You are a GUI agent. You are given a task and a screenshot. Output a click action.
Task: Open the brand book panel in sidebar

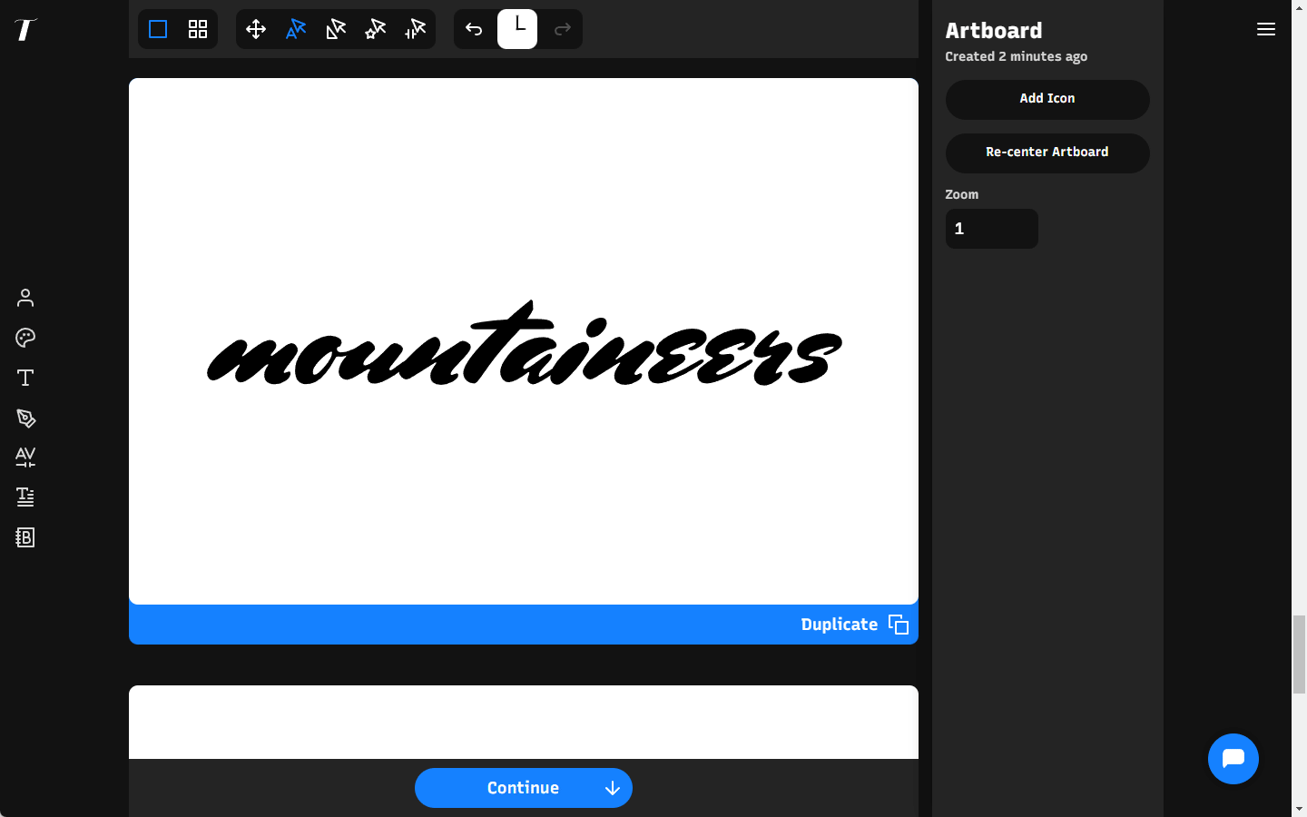coord(25,536)
